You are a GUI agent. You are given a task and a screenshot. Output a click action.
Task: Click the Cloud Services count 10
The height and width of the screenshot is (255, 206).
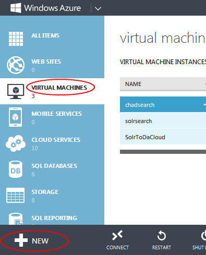pyautogui.click(x=34, y=148)
